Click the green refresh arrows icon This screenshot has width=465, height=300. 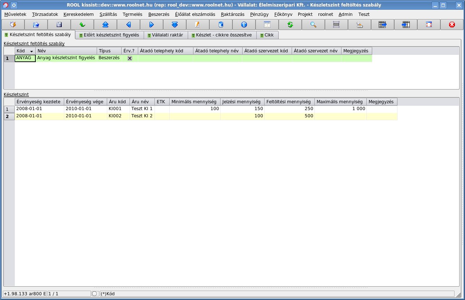[290, 25]
